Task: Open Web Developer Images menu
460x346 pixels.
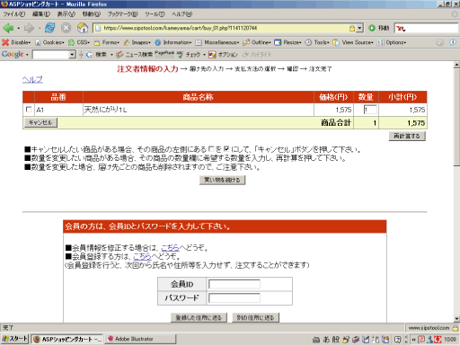Action: [x=137, y=42]
